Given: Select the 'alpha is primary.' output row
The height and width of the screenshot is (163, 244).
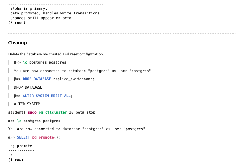Looking at the screenshot, I should [29, 8].
